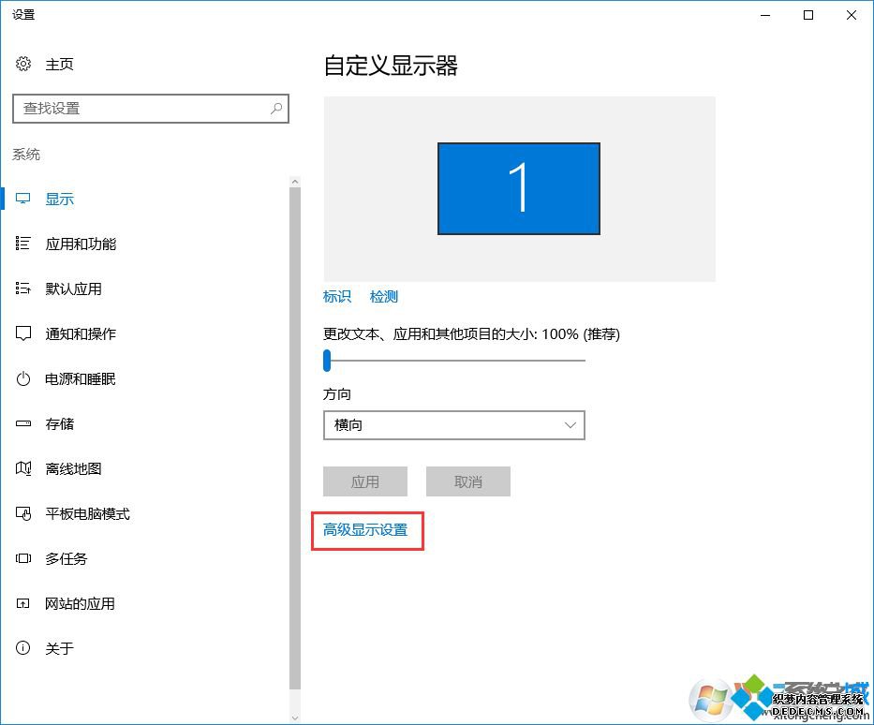Open 多任务 settings page
874x725 pixels.
67,558
